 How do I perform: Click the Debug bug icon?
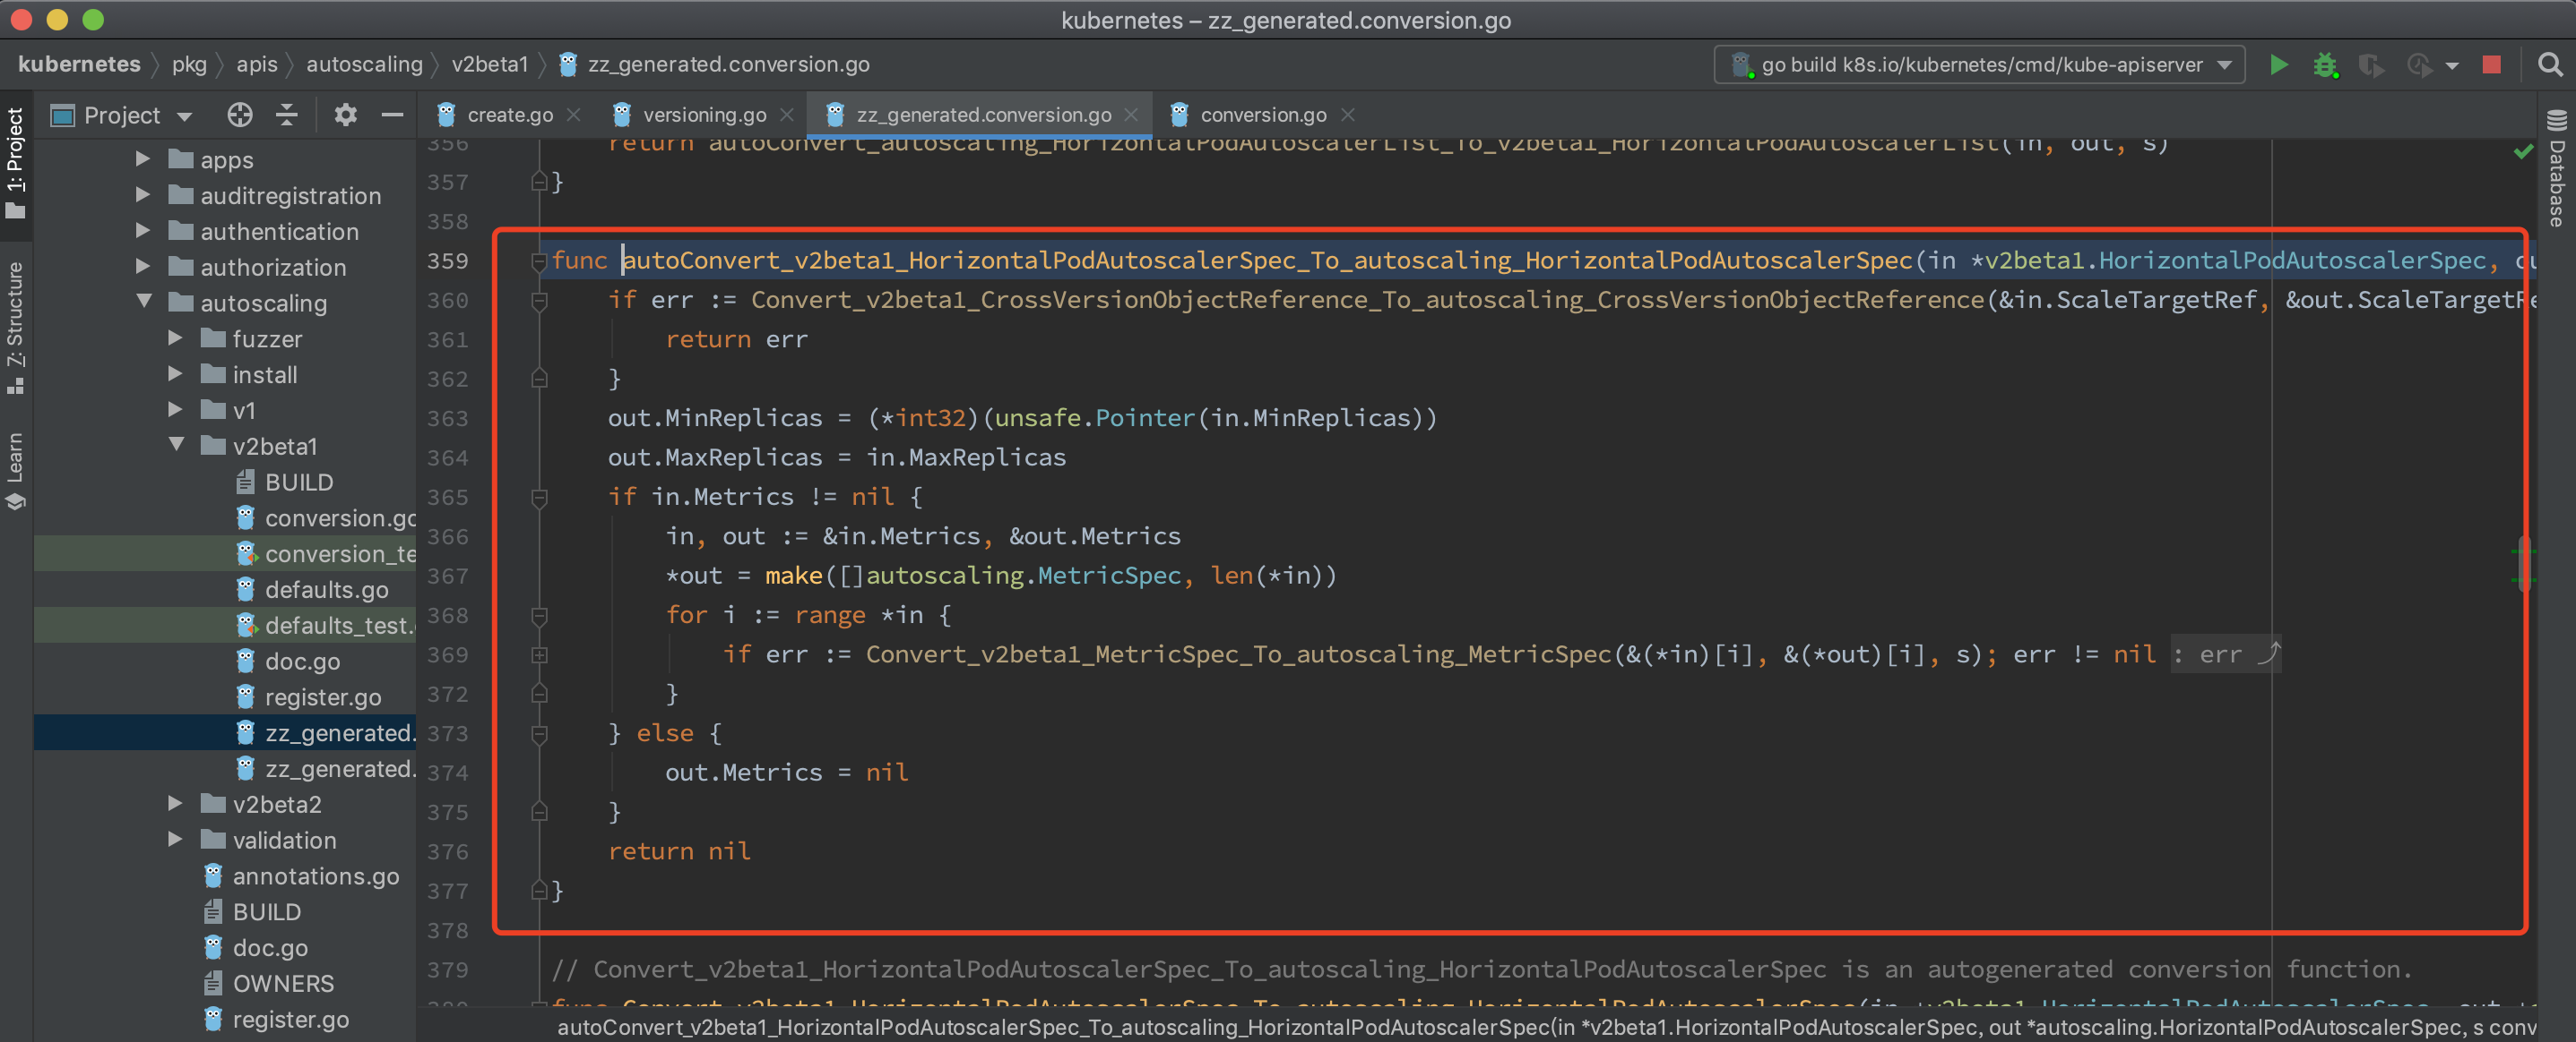click(x=2324, y=65)
